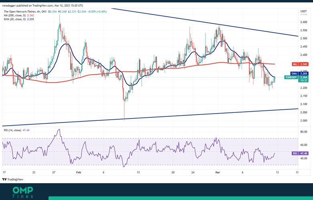
Task: Click the Feb date label on the time axis
Action: 79,172
